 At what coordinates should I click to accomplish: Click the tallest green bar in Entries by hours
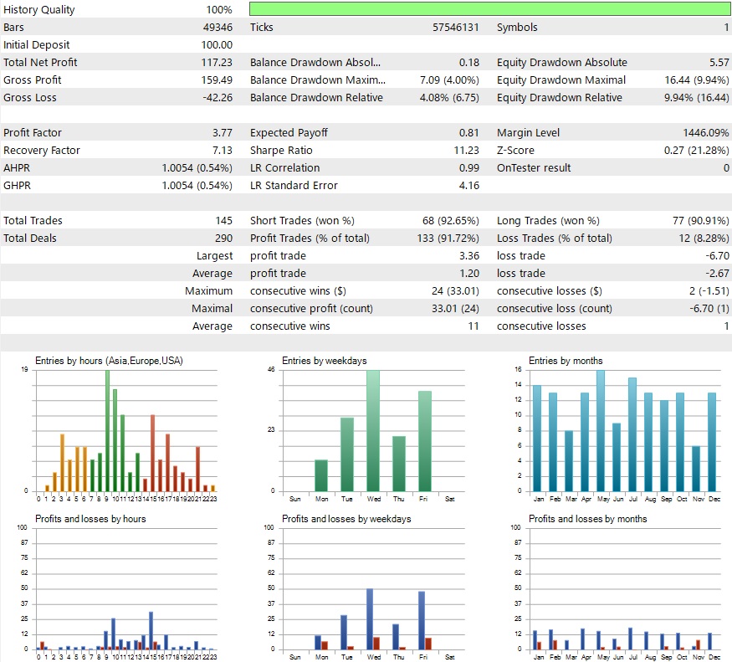(107, 430)
